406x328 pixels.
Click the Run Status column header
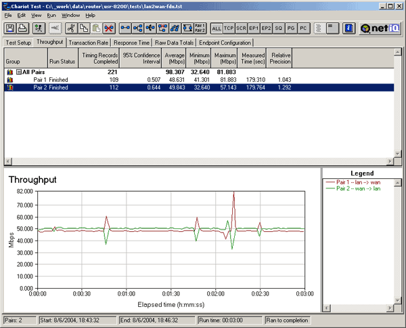63,58
